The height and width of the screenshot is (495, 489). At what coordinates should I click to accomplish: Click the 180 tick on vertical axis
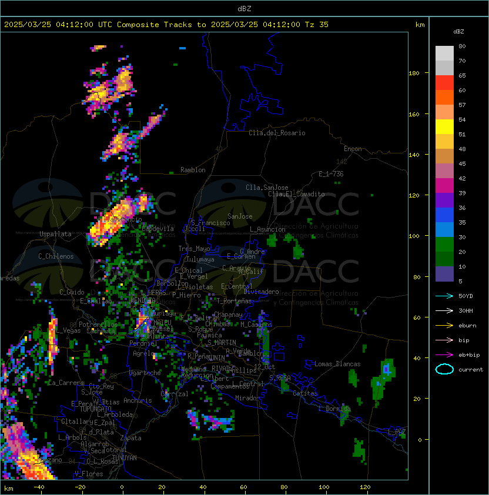(414, 73)
